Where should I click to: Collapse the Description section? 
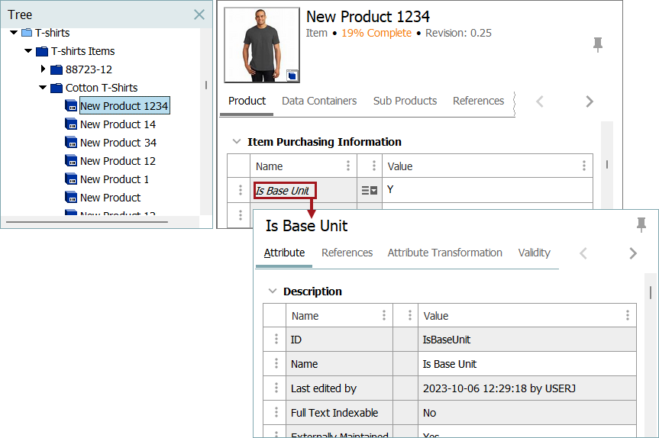[x=272, y=291]
